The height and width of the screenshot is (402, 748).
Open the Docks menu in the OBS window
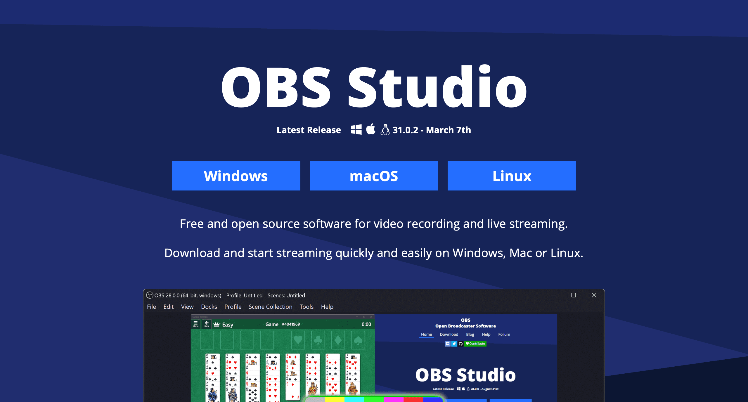[209, 307]
